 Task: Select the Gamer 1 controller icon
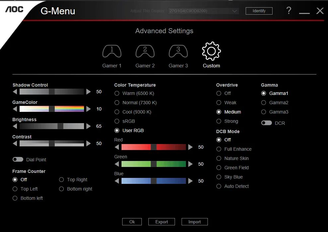click(x=112, y=51)
